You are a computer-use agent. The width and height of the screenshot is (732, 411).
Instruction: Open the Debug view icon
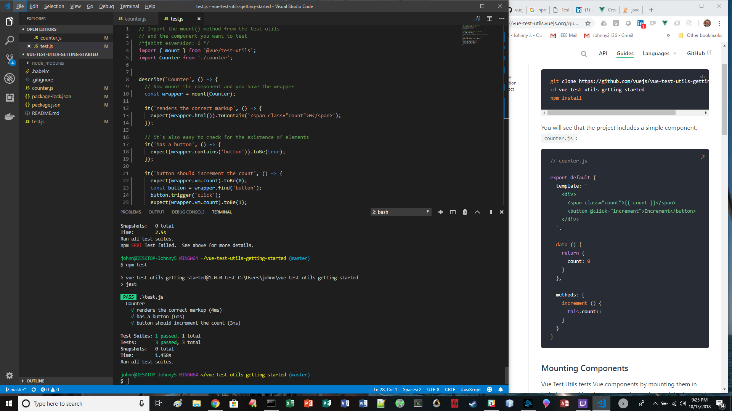(x=10, y=78)
